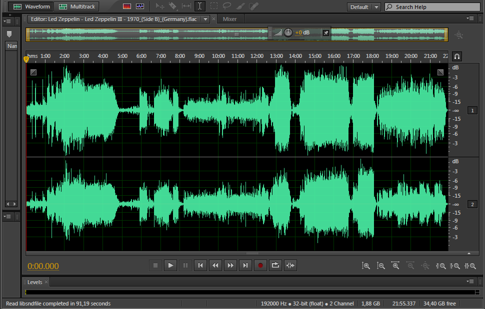The width and height of the screenshot is (485, 309).
Task: Click the zoom navigator full-view icon
Action: point(458,35)
